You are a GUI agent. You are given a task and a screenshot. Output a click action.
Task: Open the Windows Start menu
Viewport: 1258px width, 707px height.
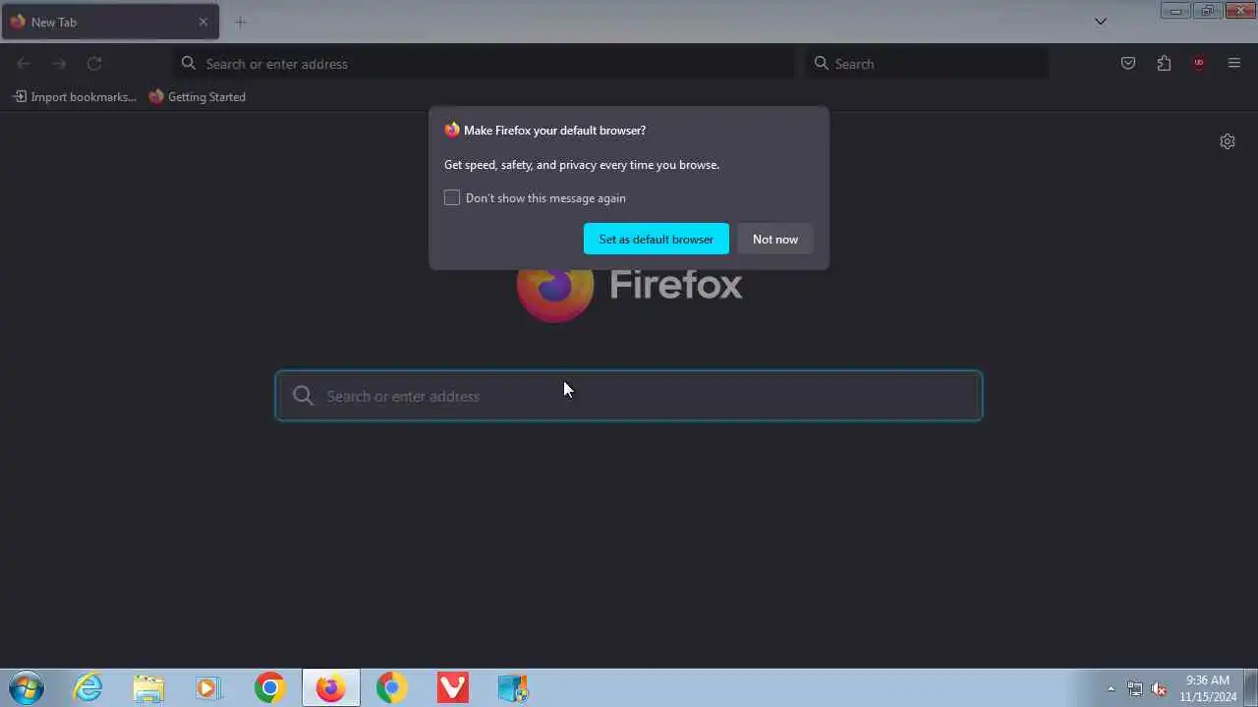click(x=26, y=687)
